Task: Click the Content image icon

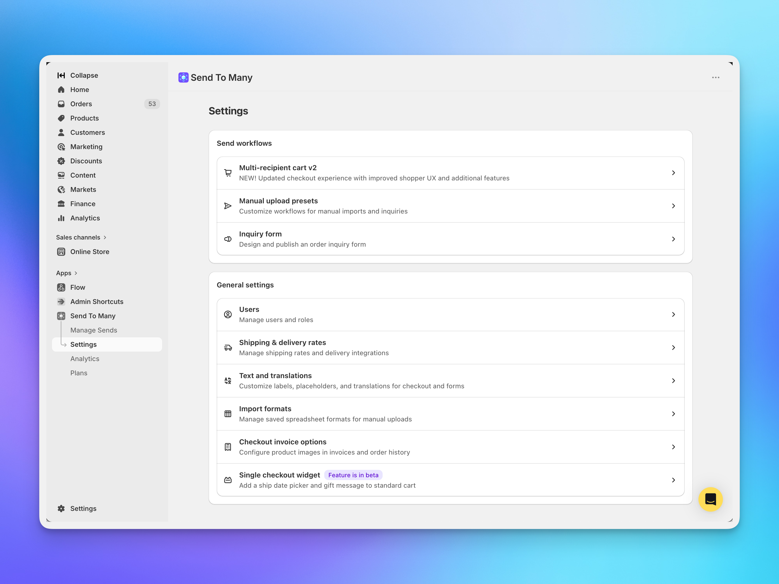Action: click(61, 175)
